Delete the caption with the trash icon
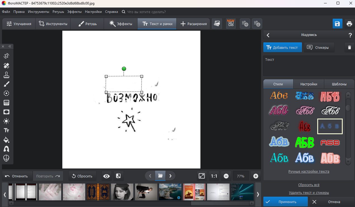Image resolution: width=355 pixels, height=207 pixels. (x=349, y=47)
